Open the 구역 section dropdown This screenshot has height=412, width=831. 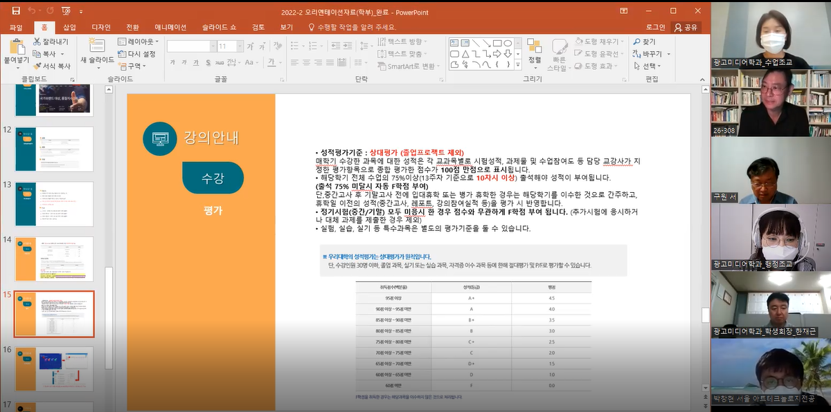(132, 66)
